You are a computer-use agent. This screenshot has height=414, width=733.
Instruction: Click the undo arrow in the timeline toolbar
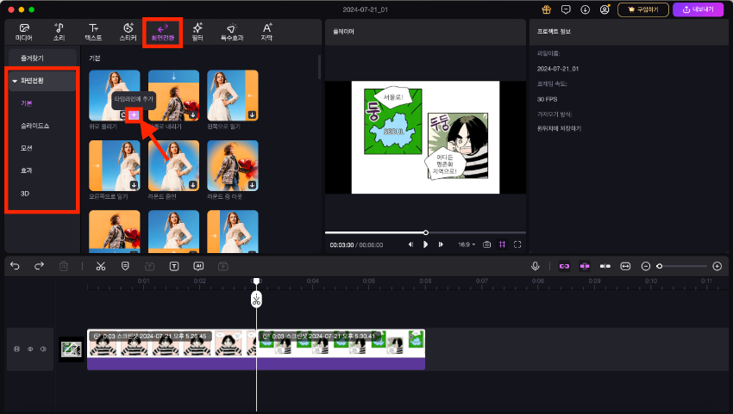point(15,267)
